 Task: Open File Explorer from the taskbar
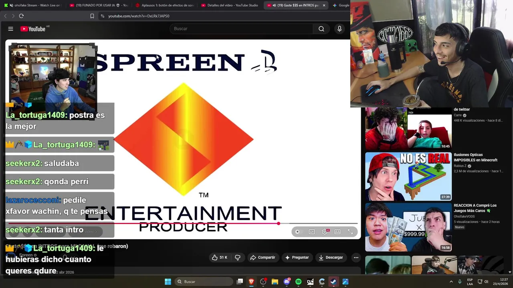coord(275,282)
